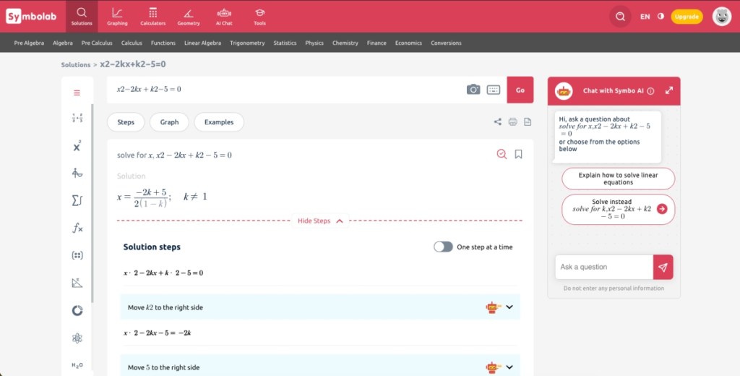Expand the Move 5 to right side step

509,367
